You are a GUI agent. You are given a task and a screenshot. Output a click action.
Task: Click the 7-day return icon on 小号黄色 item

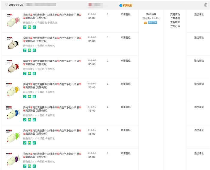click(25, 96)
